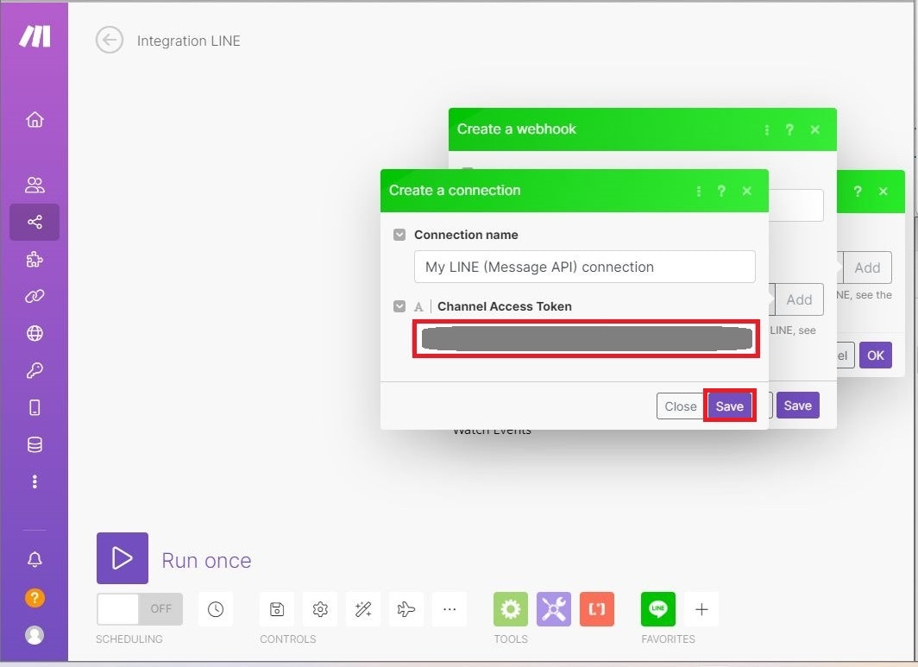Open the Home (house) sidebar icon
The width and height of the screenshot is (918, 667).
pos(35,119)
